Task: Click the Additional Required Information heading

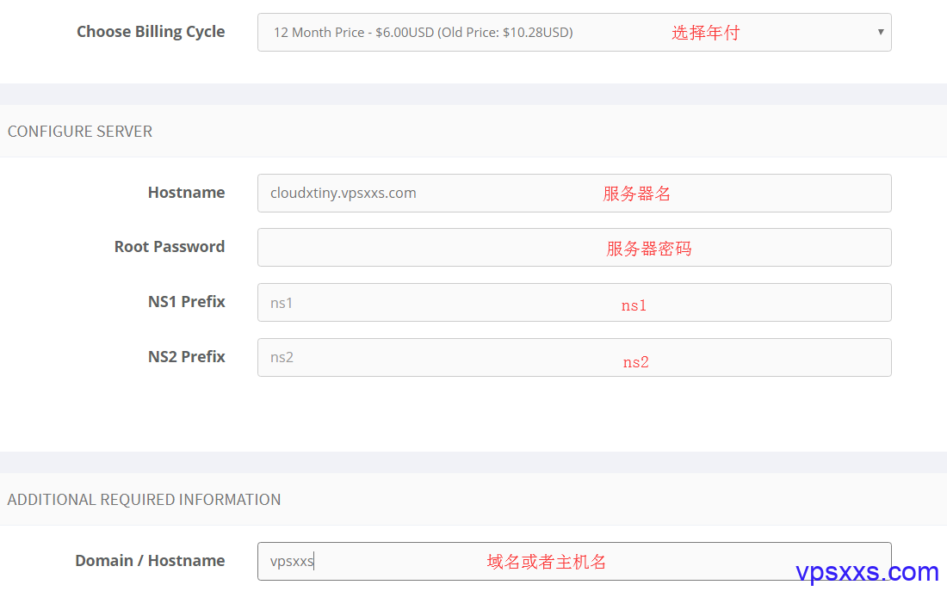Action: [x=144, y=500]
